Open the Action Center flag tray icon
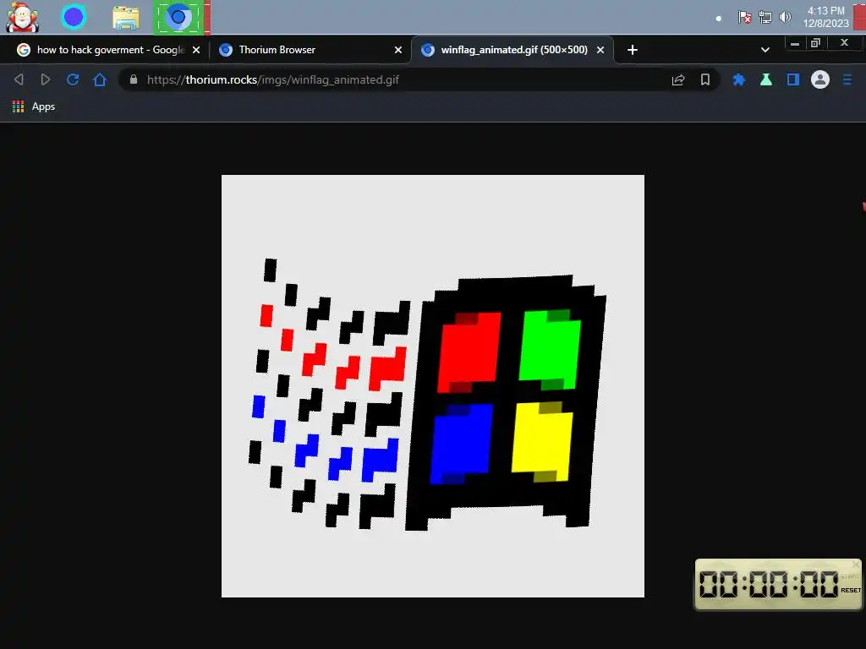The width and height of the screenshot is (866, 649). pyautogui.click(x=744, y=17)
